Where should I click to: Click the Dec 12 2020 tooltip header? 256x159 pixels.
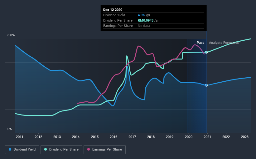pyautogui.click(x=113, y=10)
